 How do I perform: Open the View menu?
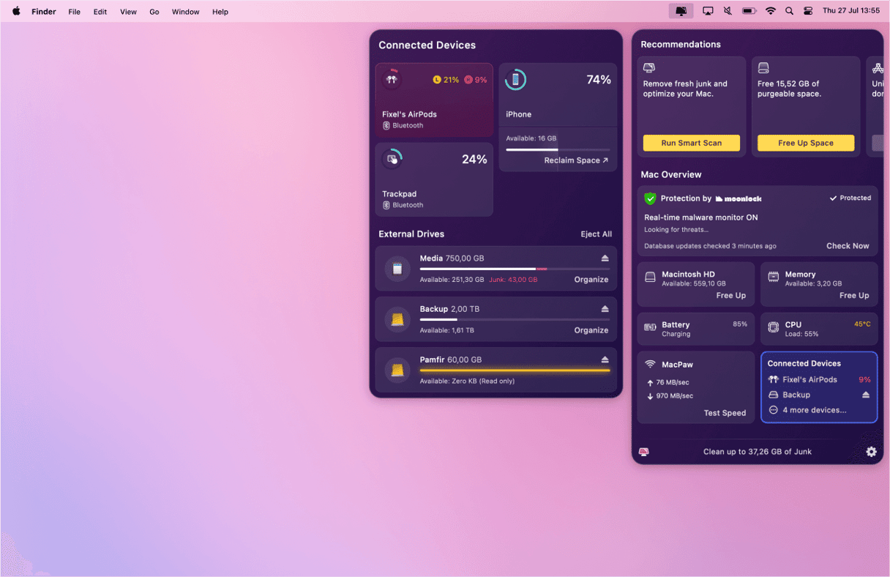(128, 12)
